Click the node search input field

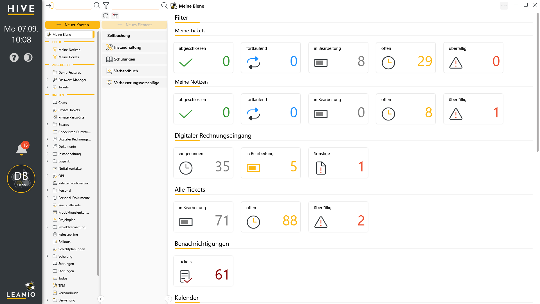[x=74, y=6]
